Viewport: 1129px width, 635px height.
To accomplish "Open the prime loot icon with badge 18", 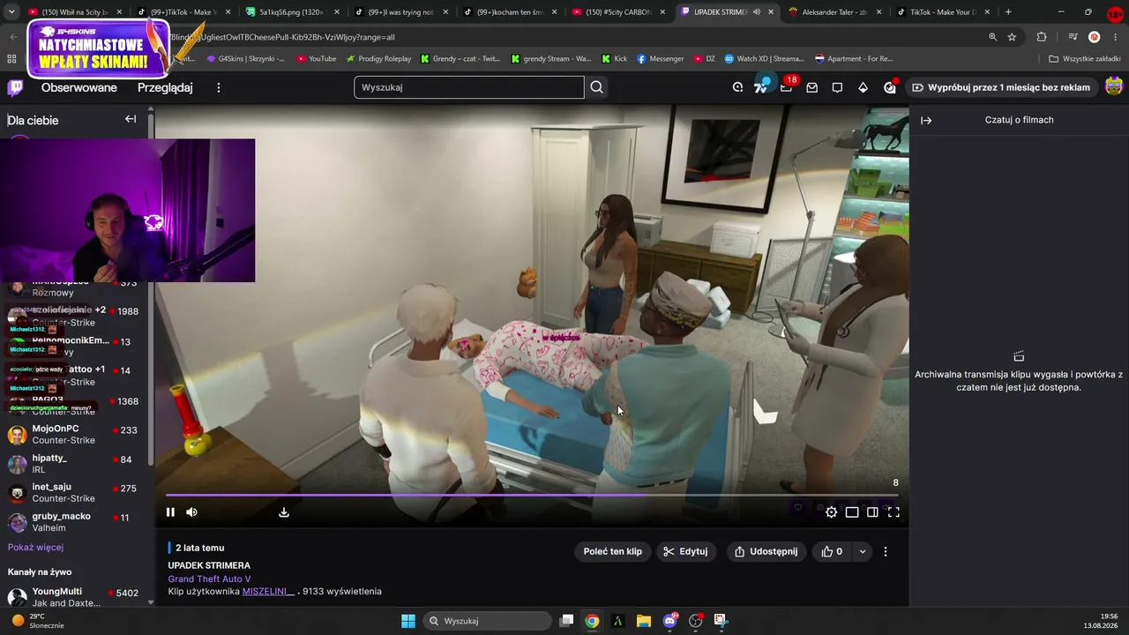I will coord(787,86).
